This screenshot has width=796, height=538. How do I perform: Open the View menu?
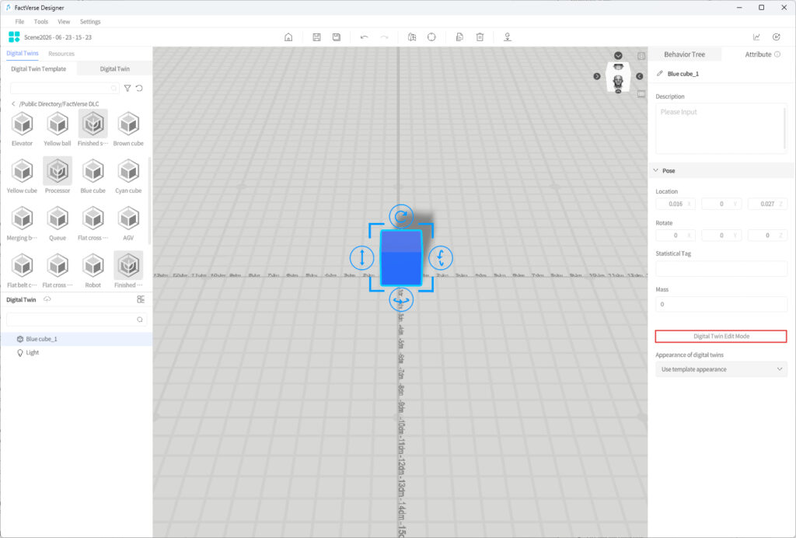[64, 21]
